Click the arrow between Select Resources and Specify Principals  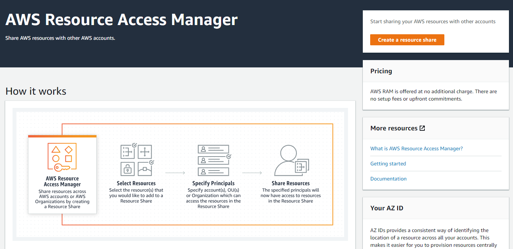(175, 172)
